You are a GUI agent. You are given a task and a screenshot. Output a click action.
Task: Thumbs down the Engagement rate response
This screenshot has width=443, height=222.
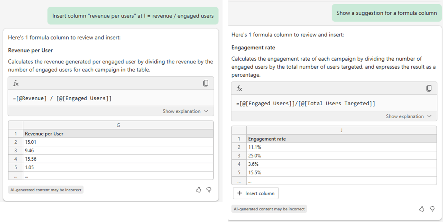coord(432,209)
